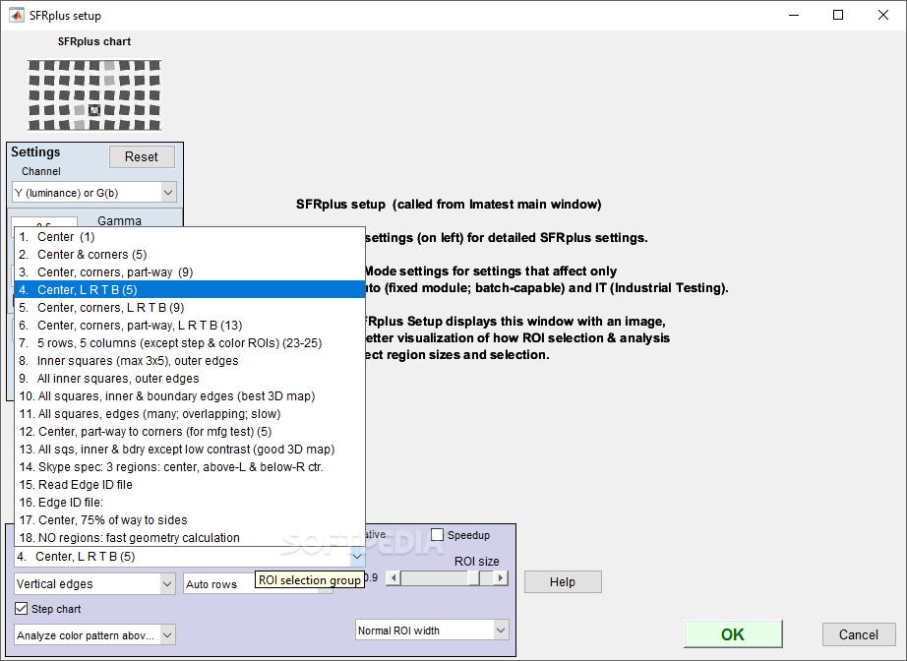Close the SFRplus setup window

[882, 15]
